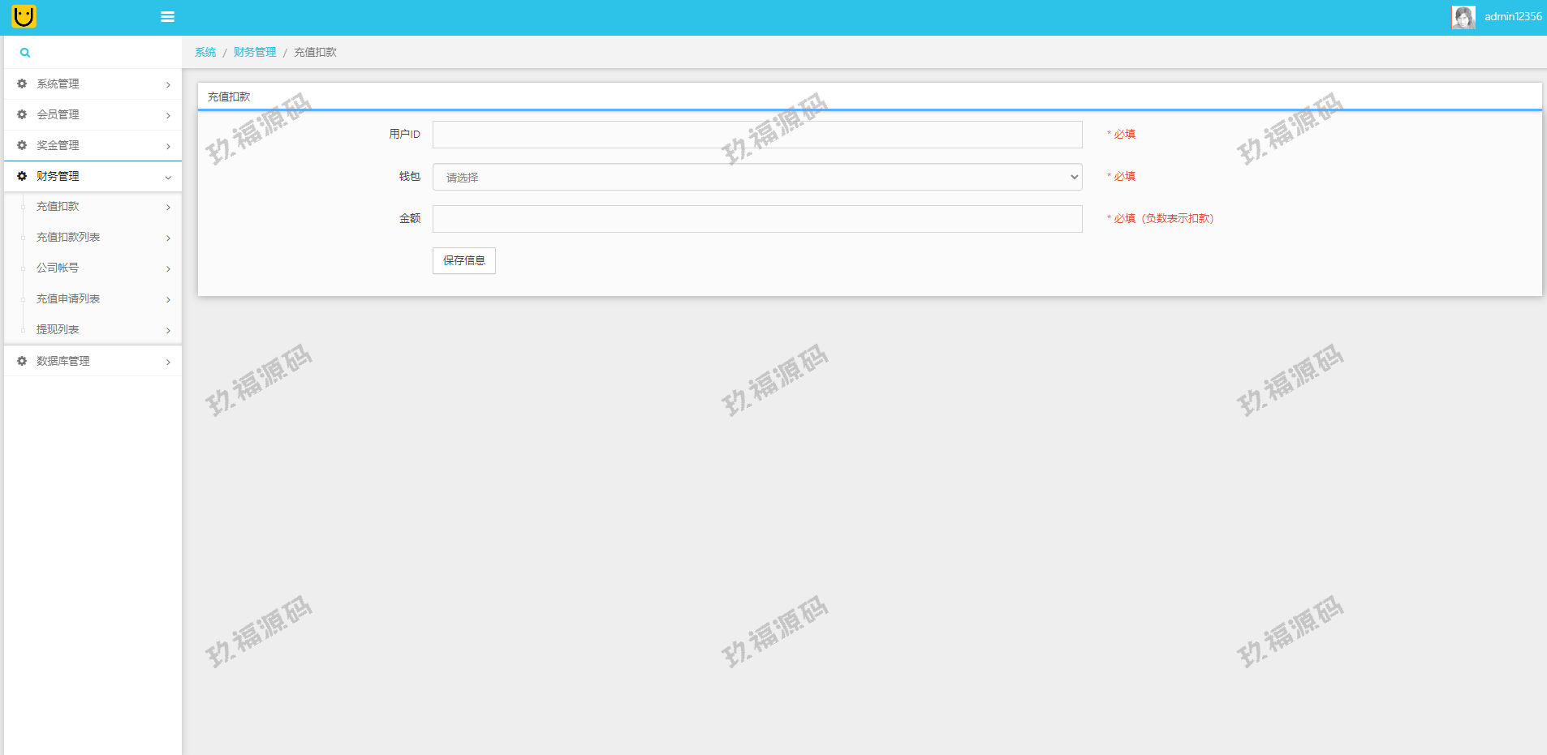Viewport: 1547px width, 755px height.
Task: Click the admin user avatar picture
Action: click(x=1463, y=17)
